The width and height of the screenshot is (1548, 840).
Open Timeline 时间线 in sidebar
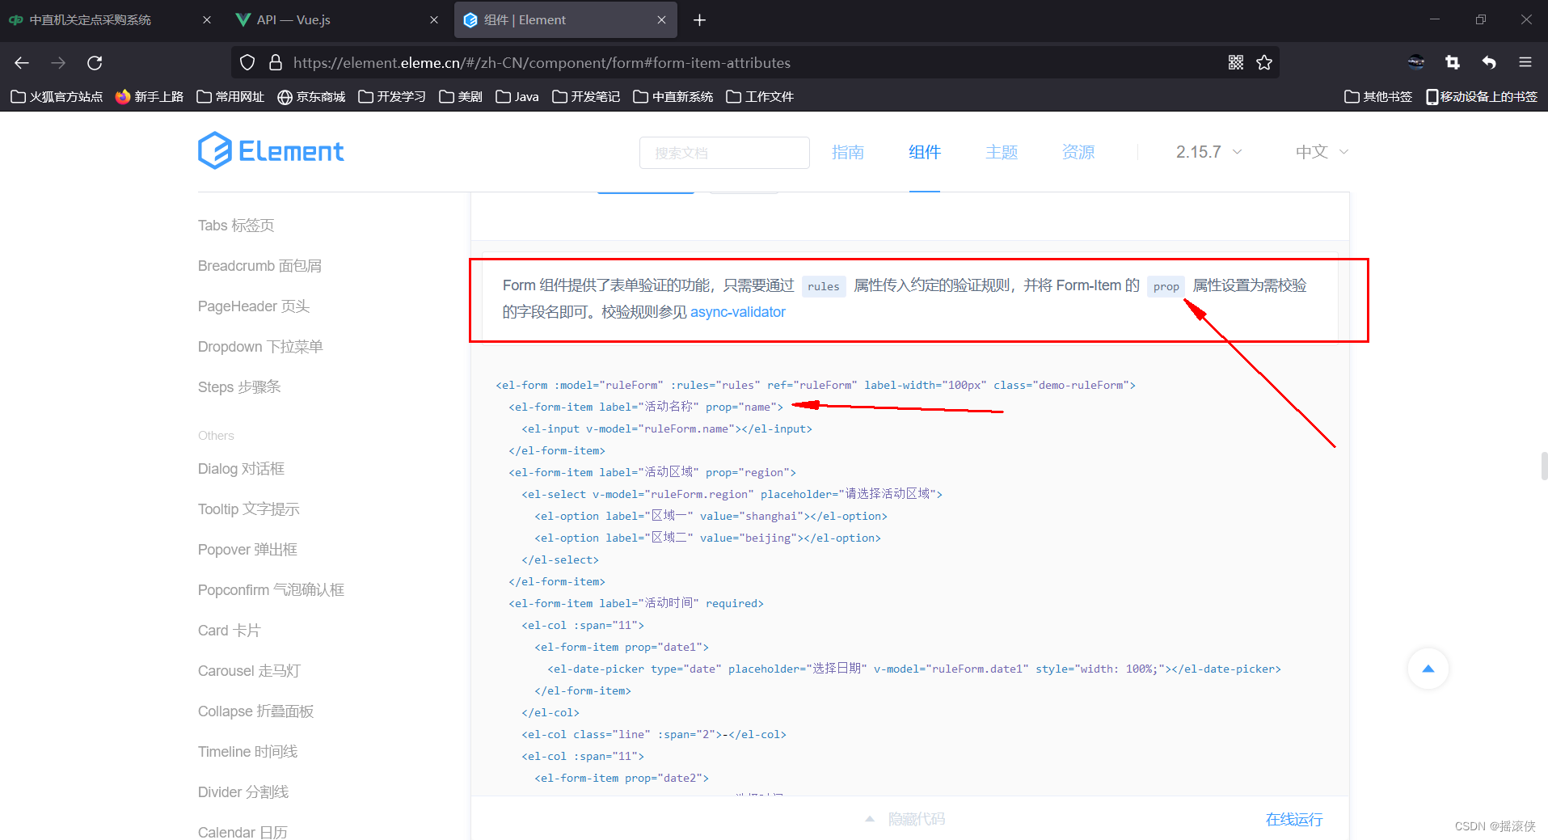click(247, 752)
